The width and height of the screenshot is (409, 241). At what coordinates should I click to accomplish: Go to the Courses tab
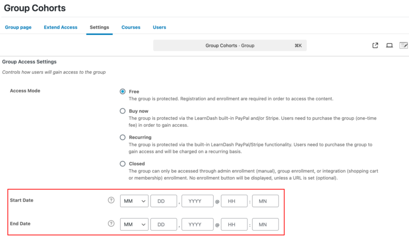pos(131,27)
